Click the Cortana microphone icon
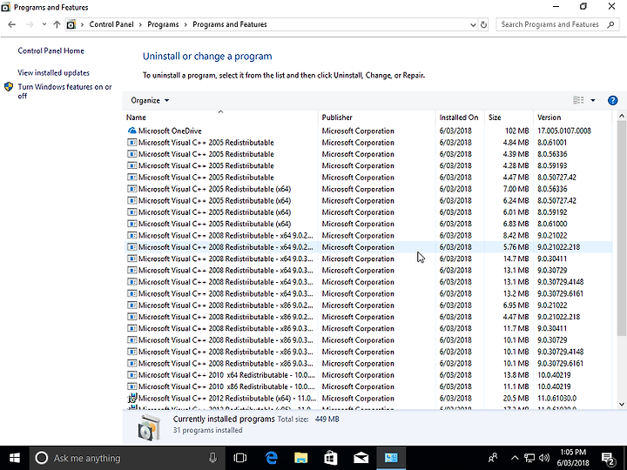The image size is (627, 470). pyautogui.click(x=212, y=458)
